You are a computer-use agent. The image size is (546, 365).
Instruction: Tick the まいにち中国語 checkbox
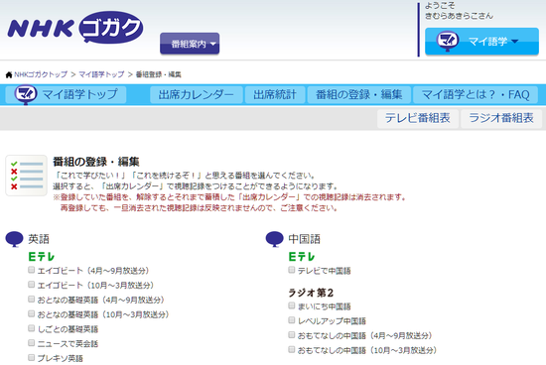click(x=292, y=305)
